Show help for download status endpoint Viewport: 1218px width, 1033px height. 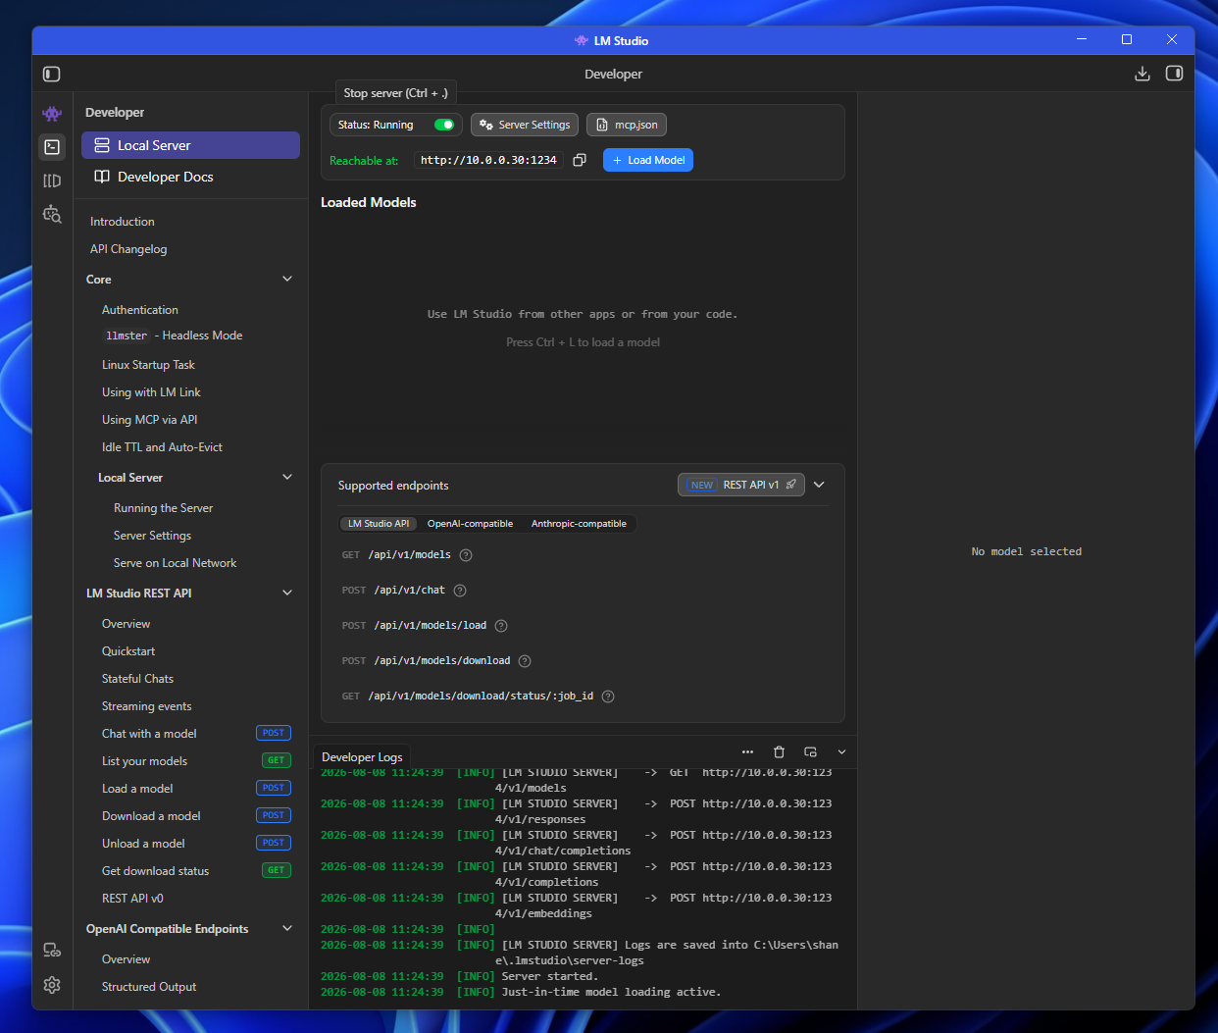tap(608, 697)
